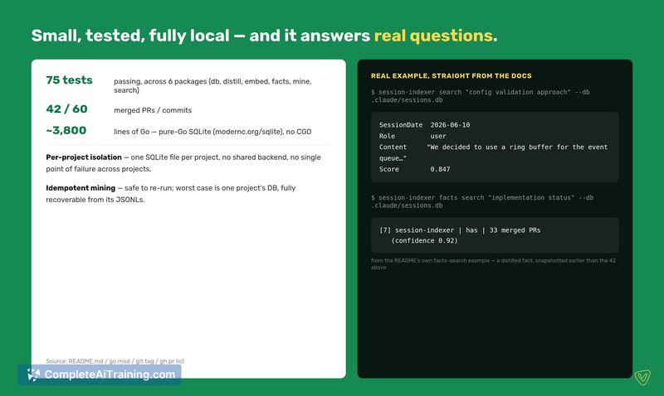664x396 pixels.
Task: Click the bold 'Per-project isolation' heading
Action: [84, 157]
